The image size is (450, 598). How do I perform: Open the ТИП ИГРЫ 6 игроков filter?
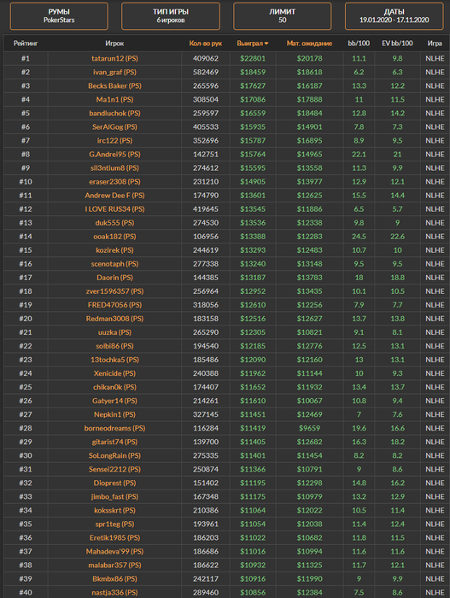click(171, 16)
